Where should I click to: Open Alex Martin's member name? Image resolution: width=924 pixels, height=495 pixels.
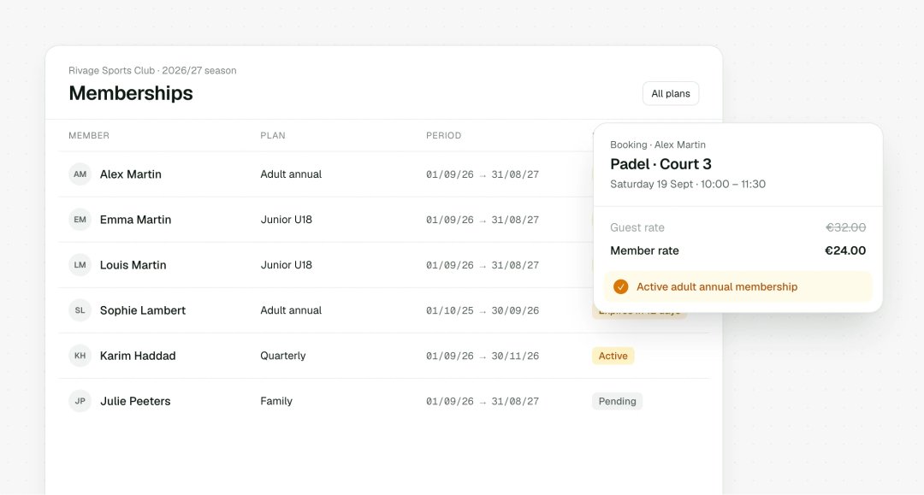131,174
